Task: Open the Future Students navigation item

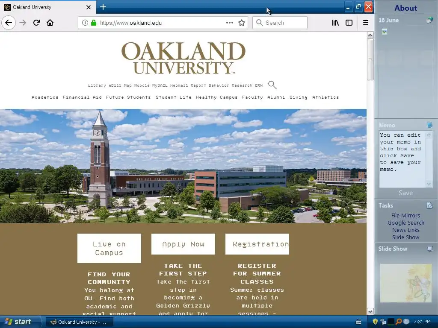Action: coord(128,97)
